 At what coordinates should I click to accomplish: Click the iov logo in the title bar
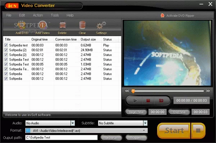click(x=12, y=6)
